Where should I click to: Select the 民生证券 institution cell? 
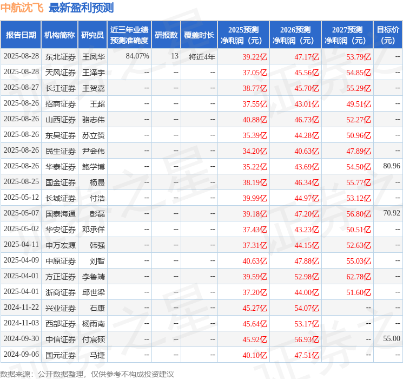pyautogui.click(x=61, y=151)
